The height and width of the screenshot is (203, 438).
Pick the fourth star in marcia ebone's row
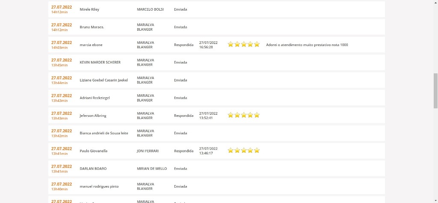click(x=250, y=44)
